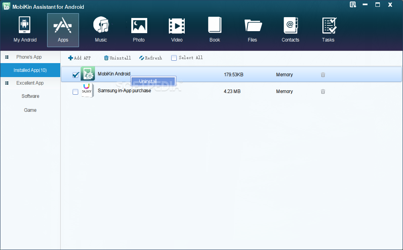The image size is (403, 250).
Task: Click the Uninstall toolbar button
Action: [x=117, y=58]
